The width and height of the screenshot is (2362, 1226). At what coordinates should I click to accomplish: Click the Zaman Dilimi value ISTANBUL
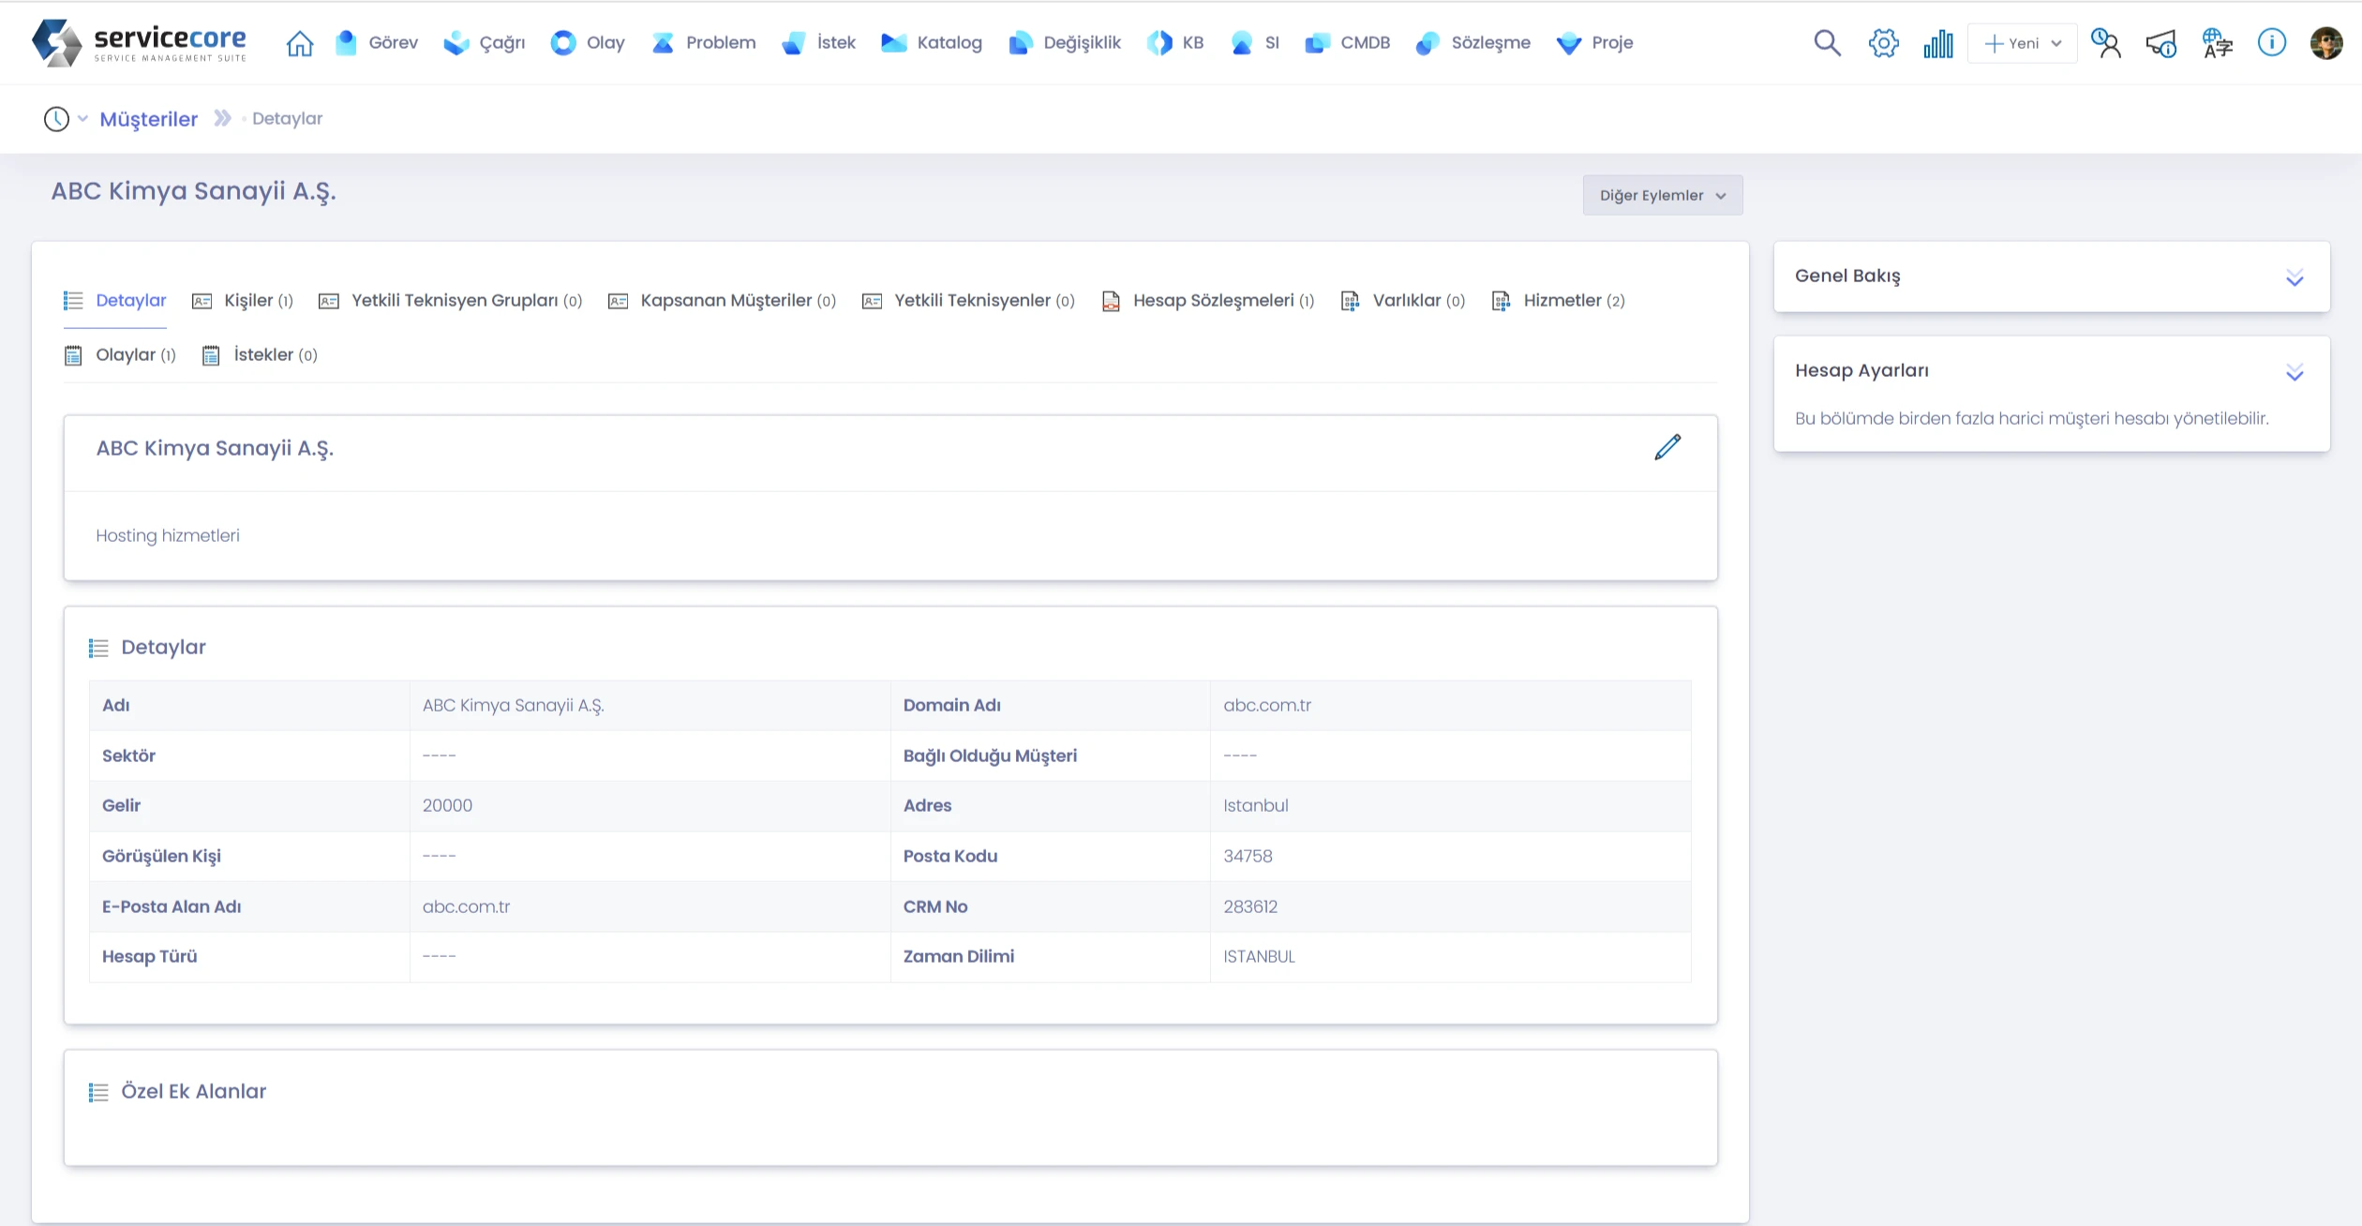pos(1259,957)
